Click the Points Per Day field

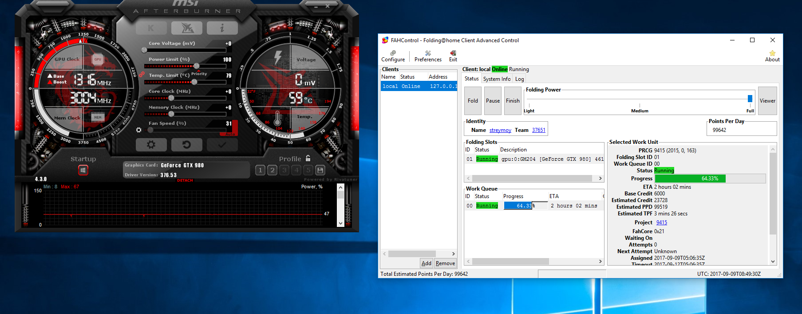tap(742, 130)
